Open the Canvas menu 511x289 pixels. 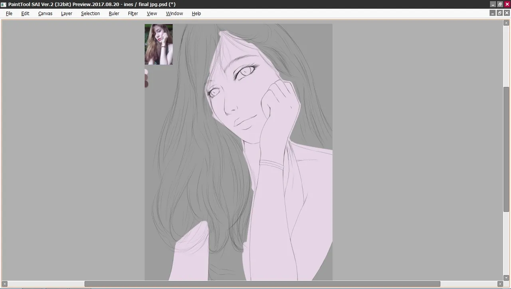[x=45, y=13]
